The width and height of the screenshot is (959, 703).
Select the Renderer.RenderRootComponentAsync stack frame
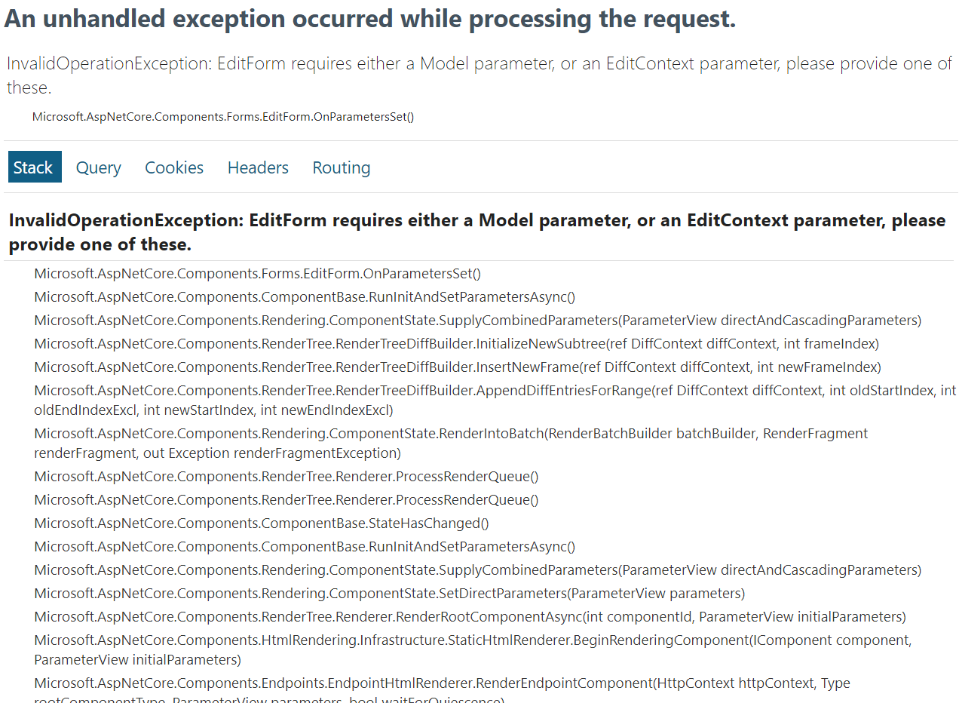[x=470, y=617]
